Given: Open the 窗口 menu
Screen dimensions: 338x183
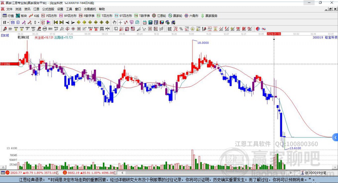Looking at the screenshot, I should (78, 9).
